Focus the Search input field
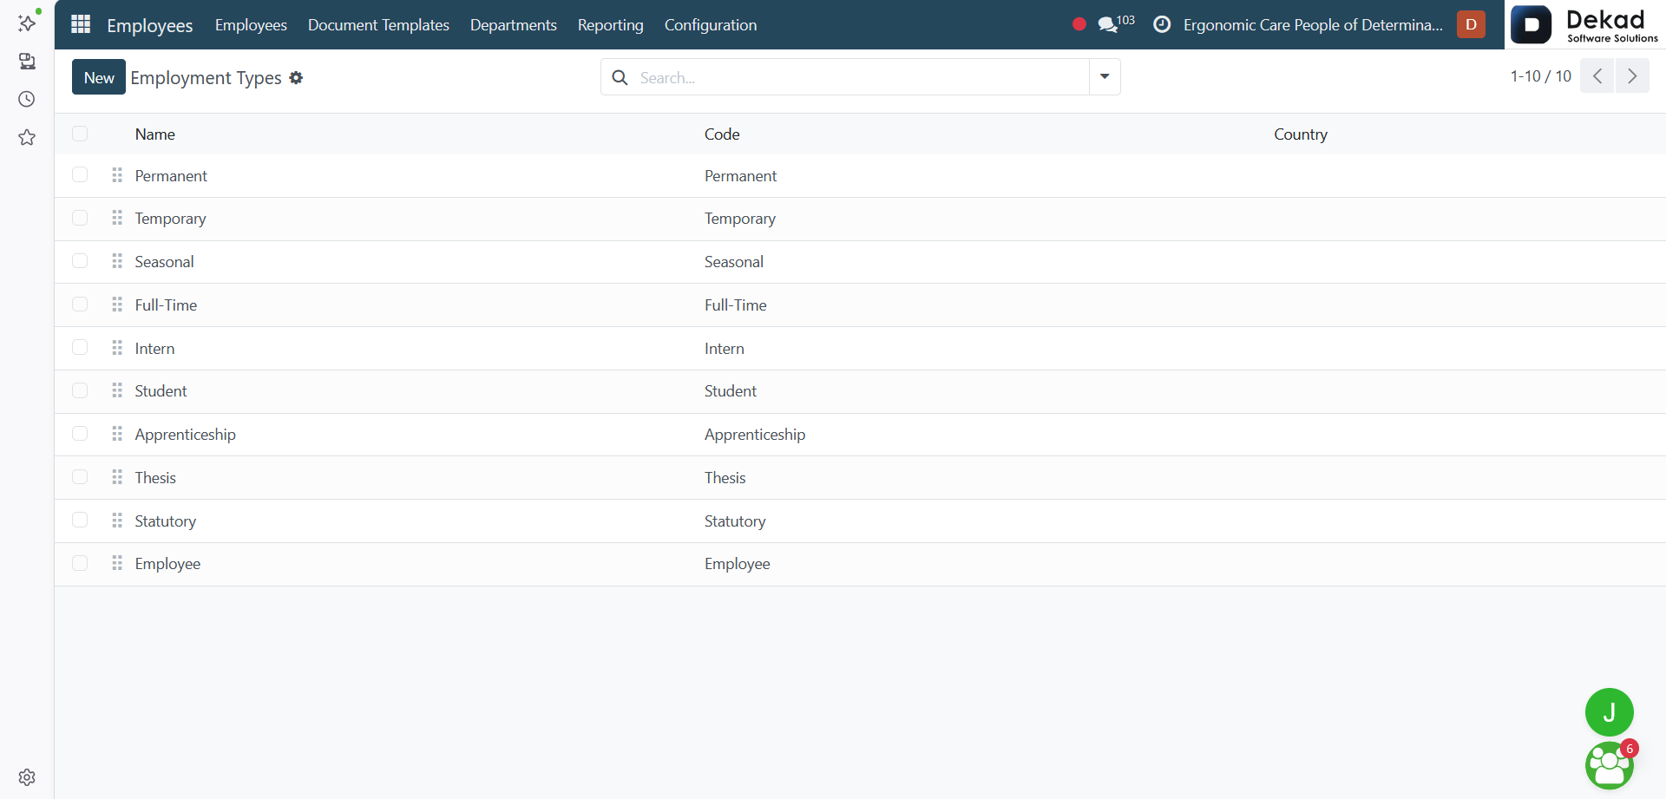 point(859,77)
